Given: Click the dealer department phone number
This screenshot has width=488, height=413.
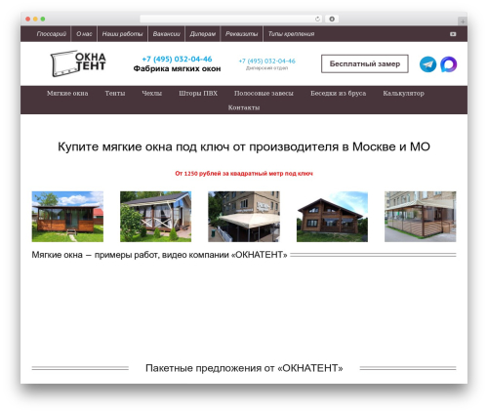Looking at the screenshot, I should tap(266, 61).
